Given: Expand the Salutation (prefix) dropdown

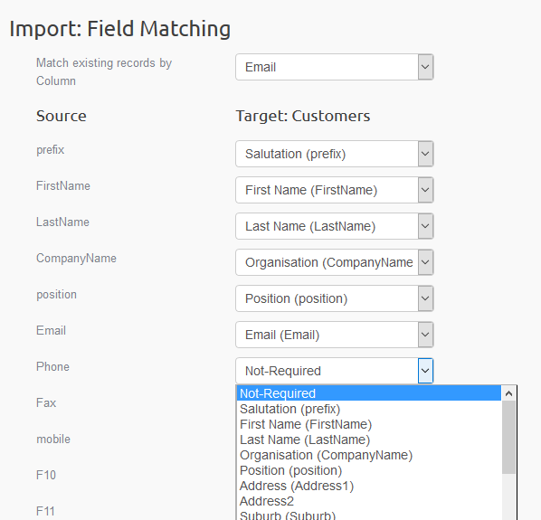Looking at the screenshot, I should 335,154.
